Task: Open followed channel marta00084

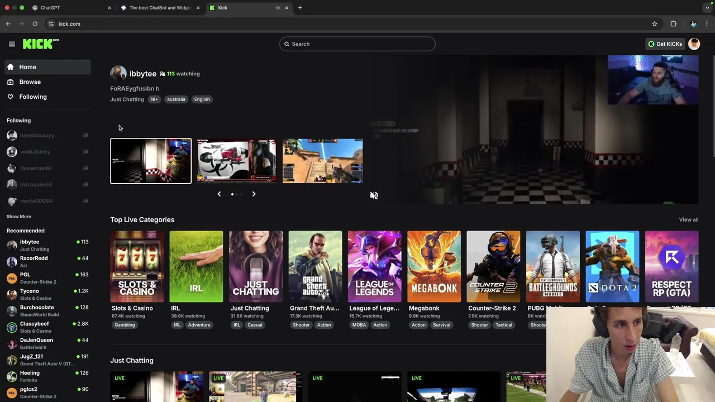Action: [x=47, y=201]
